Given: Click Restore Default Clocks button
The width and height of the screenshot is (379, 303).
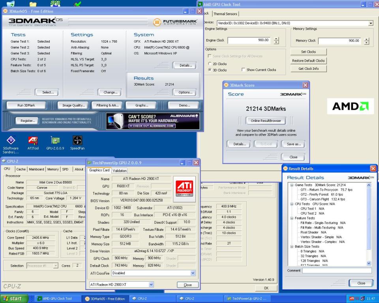Looking at the screenshot, I should (x=308, y=61).
